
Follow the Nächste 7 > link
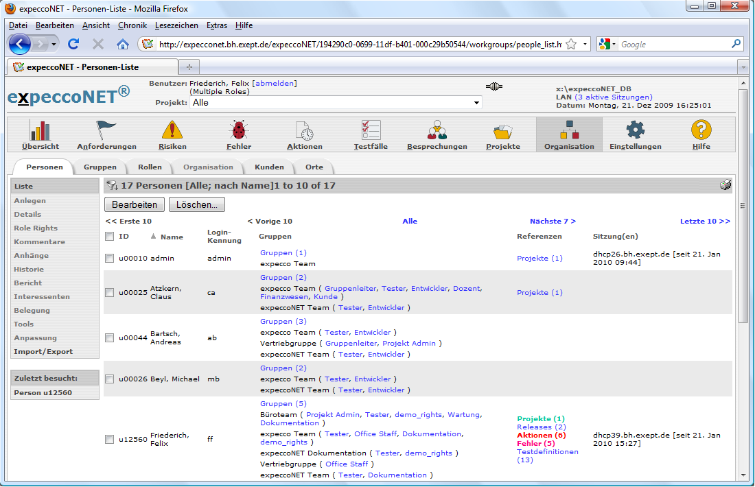[553, 222]
